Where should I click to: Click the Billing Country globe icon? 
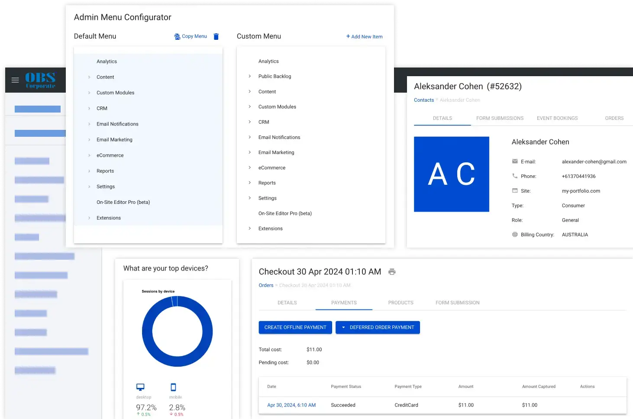pos(515,235)
